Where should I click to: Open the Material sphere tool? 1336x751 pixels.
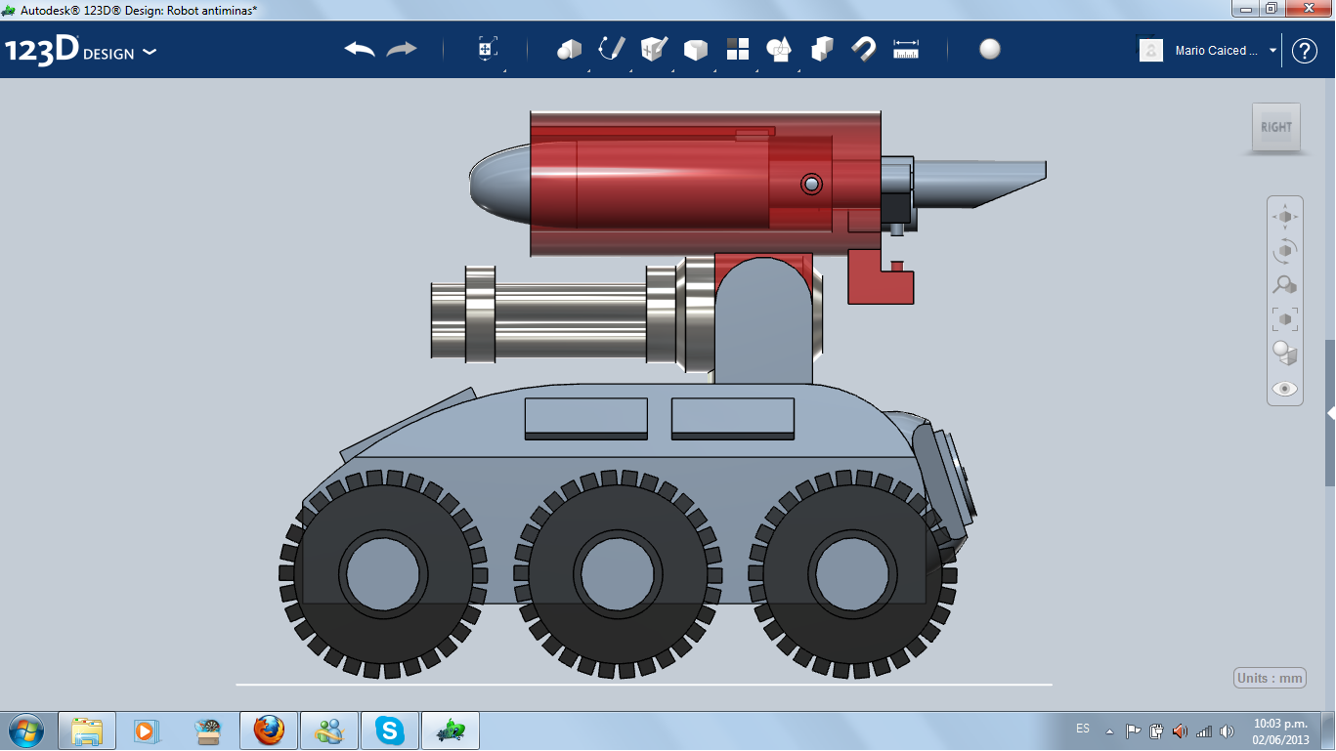tap(990, 50)
